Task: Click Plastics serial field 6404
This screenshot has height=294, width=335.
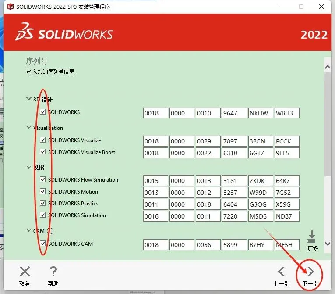Action: pyautogui.click(x=234, y=204)
